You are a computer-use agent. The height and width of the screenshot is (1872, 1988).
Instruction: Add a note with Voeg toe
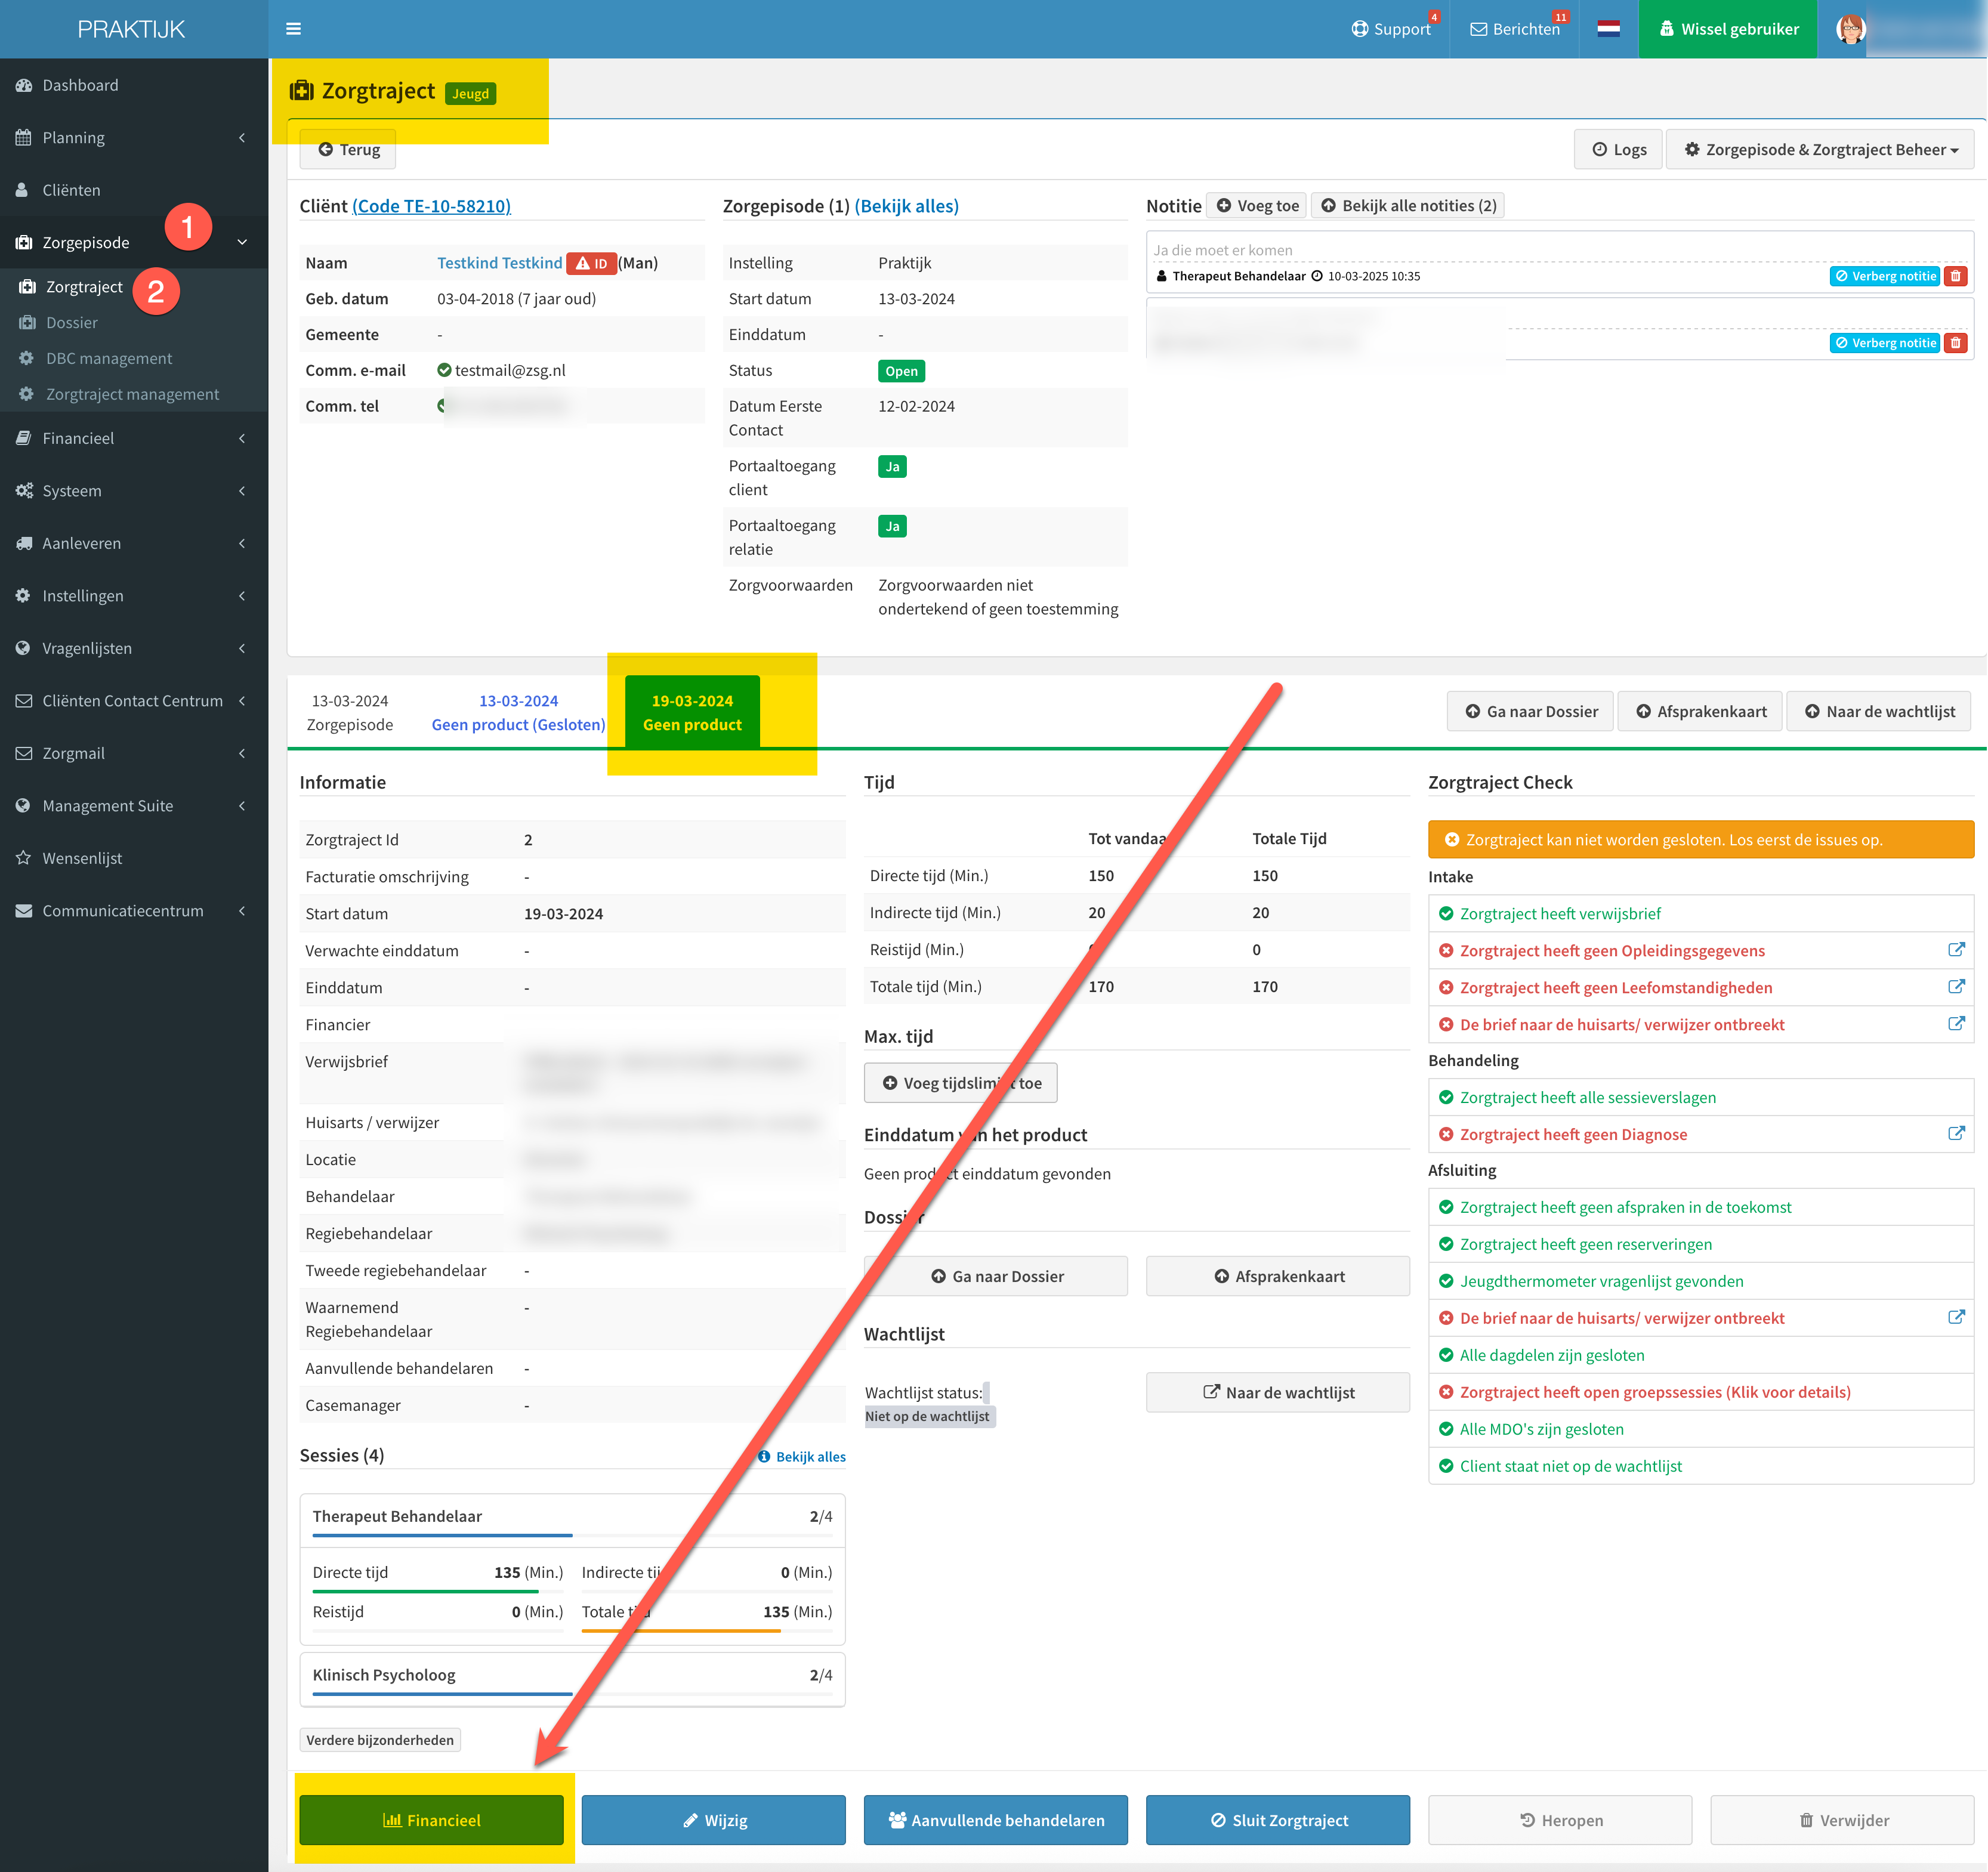coord(1257,206)
